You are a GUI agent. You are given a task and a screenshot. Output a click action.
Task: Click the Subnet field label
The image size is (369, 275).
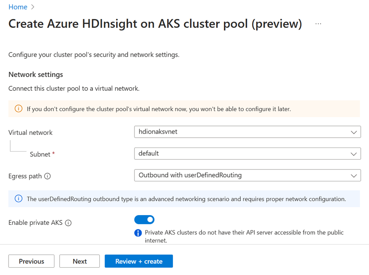[40, 154]
